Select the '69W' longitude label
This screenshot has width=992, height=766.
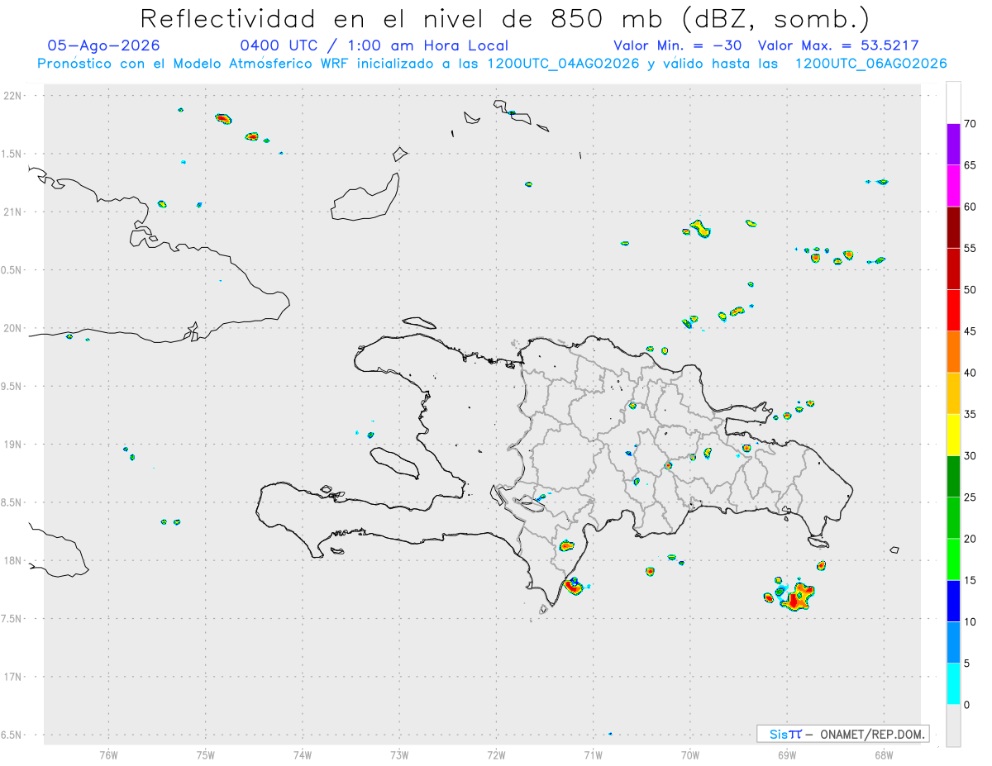click(x=787, y=754)
